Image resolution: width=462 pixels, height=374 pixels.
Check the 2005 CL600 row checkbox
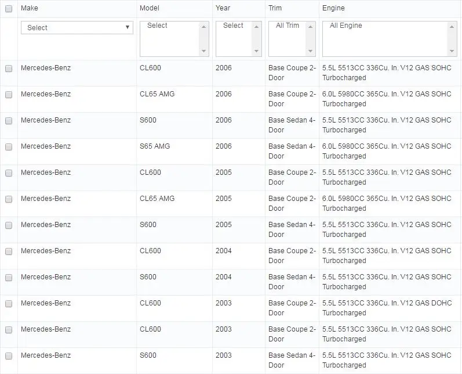[9, 173]
